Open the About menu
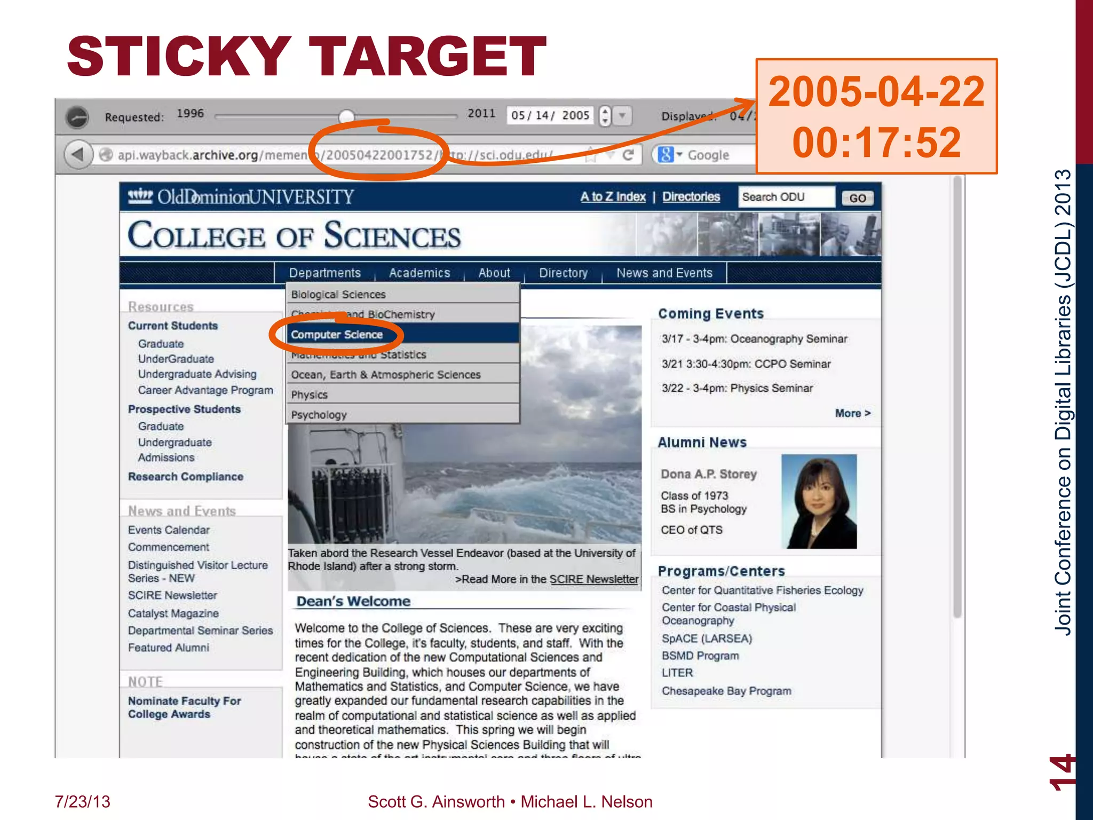1093x820 pixels. pos(494,273)
